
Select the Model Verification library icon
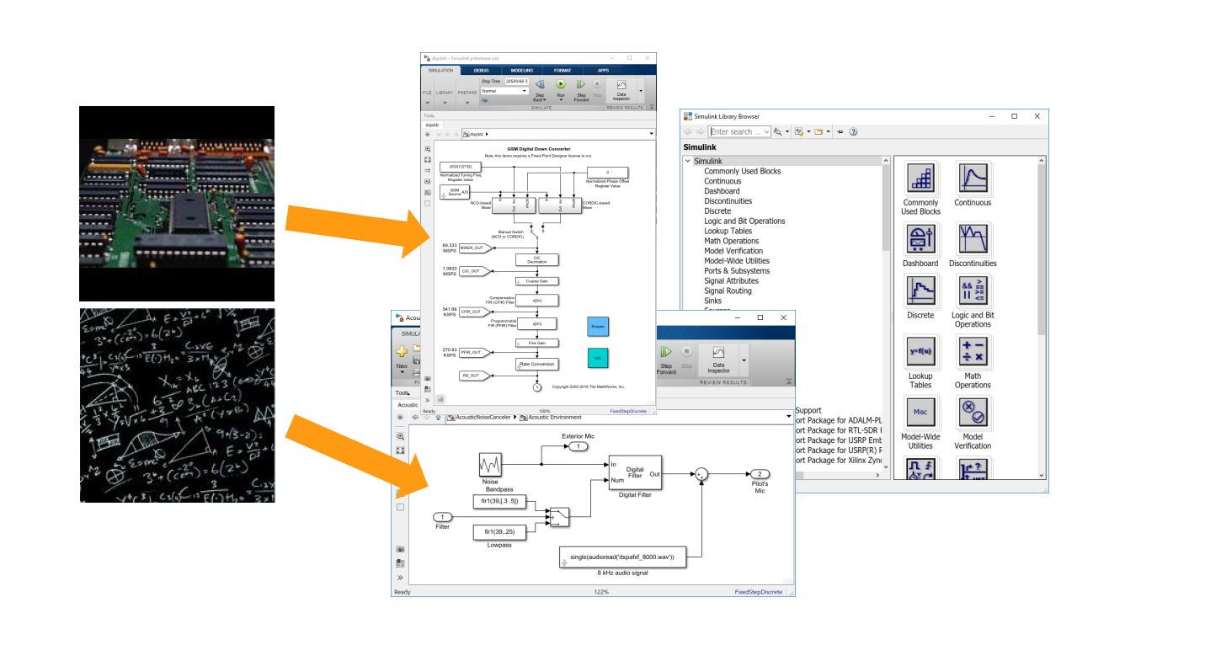tap(972, 413)
